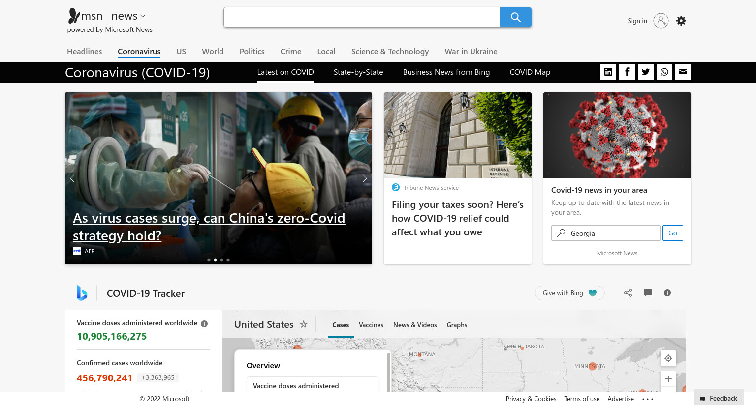Screen dimensions: 756x405
Task: Click Give with Bing button
Action: (x=570, y=293)
